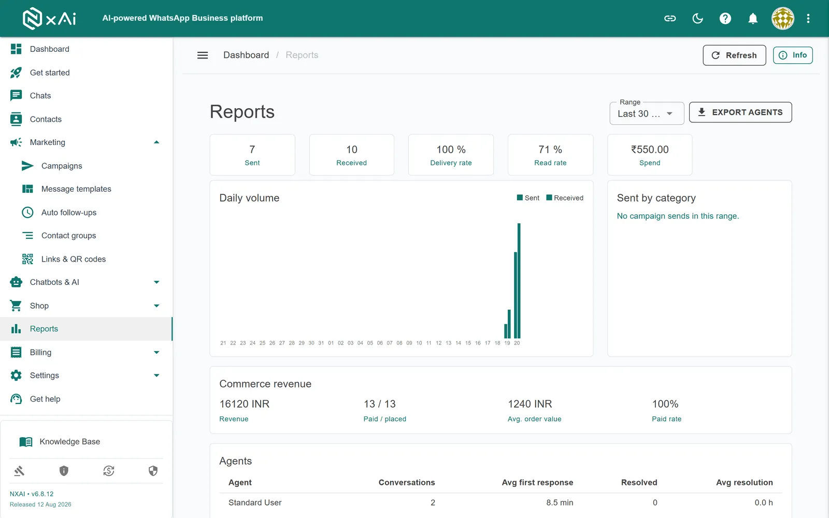Click the Reports bar chart icon
Image resolution: width=829 pixels, height=518 pixels.
click(x=16, y=329)
